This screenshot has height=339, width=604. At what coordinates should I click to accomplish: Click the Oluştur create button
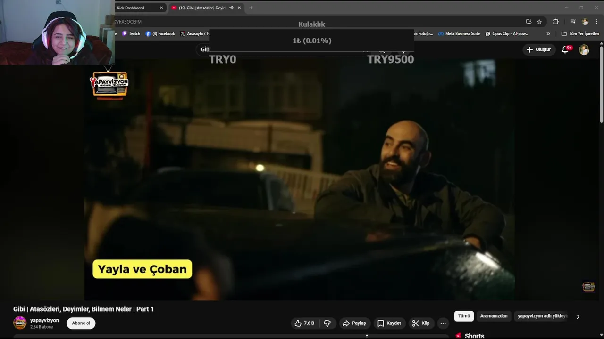tap(538, 49)
